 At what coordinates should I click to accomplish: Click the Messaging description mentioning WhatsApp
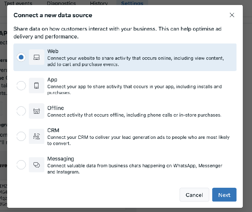pyautogui.click(x=135, y=169)
